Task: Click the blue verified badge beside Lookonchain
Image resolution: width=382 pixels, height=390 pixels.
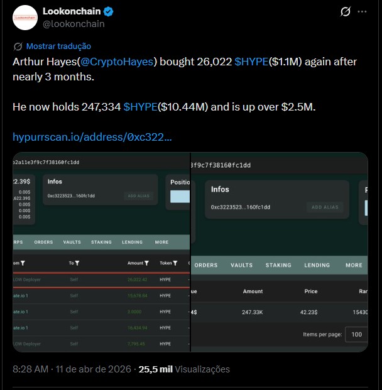Action: [x=108, y=11]
